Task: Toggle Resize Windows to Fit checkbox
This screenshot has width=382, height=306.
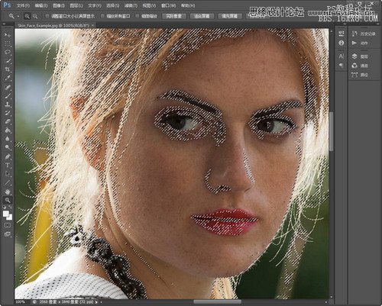Action: (47, 16)
